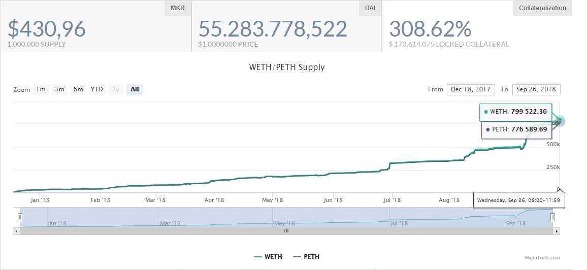The width and height of the screenshot is (587, 270).
Task: Click the LOCKED COLLATERAL amount text
Action: (x=449, y=44)
